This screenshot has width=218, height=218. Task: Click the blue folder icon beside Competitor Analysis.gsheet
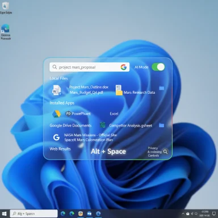pos(161,125)
